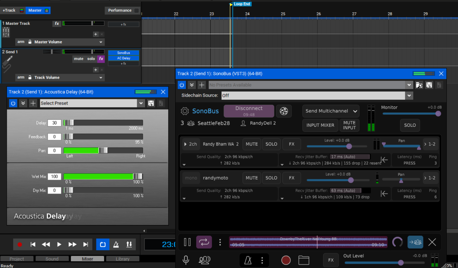458x268 pixels.
Task: Click the mute-all-peers people icon at bottom
Action: (x=204, y=260)
